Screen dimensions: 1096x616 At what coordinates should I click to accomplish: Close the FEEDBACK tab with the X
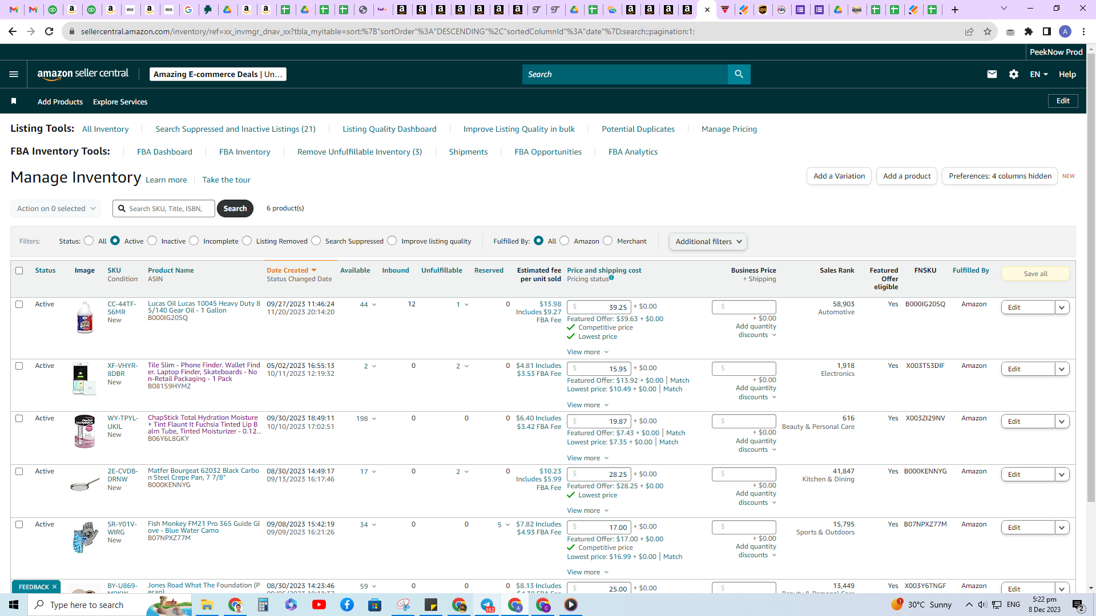tap(54, 587)
